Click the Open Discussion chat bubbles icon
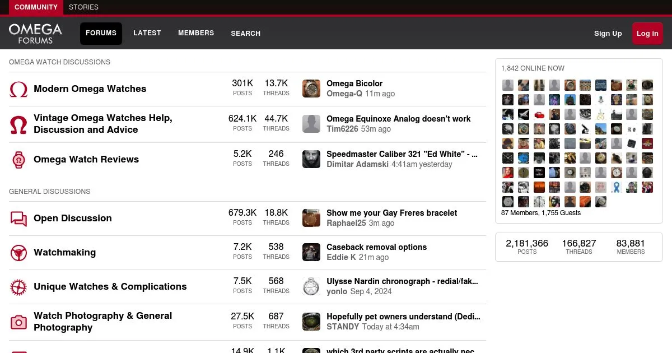Viewport: 672px width, 353px height. click(18, 219)
